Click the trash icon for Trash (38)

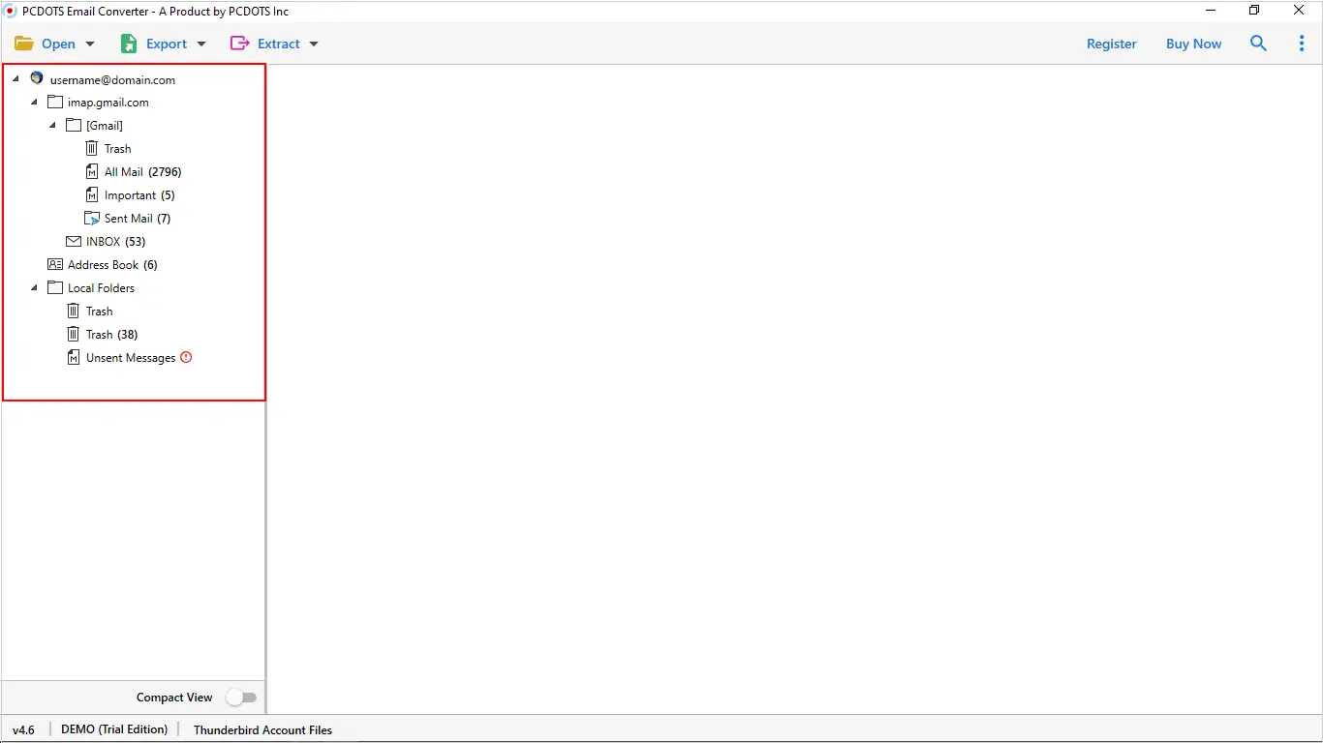coord(74,334)
